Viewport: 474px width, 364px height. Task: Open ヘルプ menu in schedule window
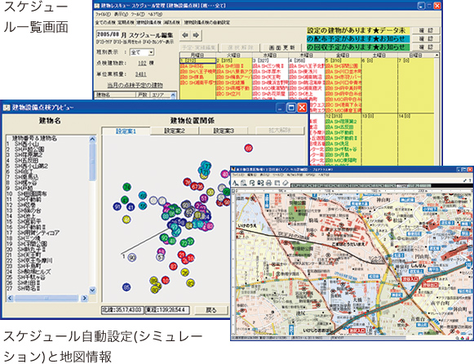[x=155, y=14]
